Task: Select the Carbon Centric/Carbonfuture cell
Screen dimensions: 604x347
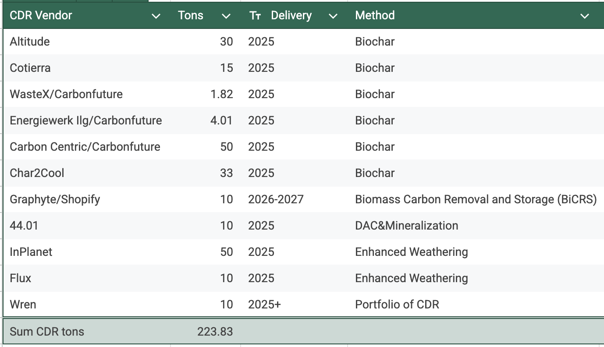Action: (x=87, y=147)
